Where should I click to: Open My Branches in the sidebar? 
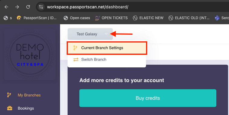coord(29,95)
